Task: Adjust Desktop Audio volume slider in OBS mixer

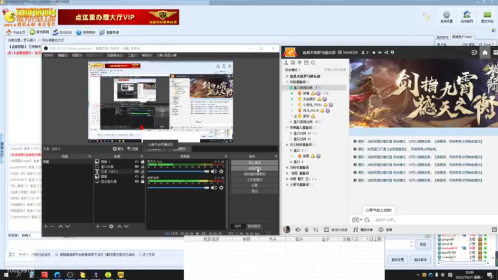Action: tap(178, 188)
